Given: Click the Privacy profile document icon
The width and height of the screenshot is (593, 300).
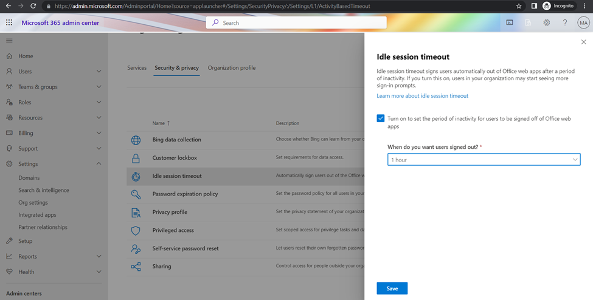Looking at the screenshot, I should click(136, 213).
